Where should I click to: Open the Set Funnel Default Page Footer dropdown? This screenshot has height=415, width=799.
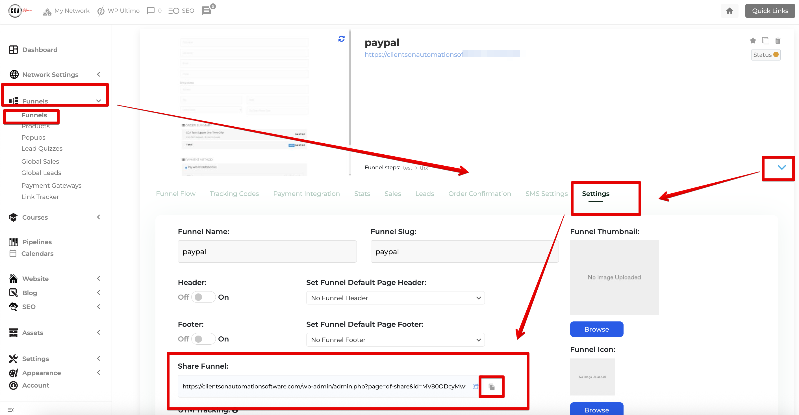395,340
